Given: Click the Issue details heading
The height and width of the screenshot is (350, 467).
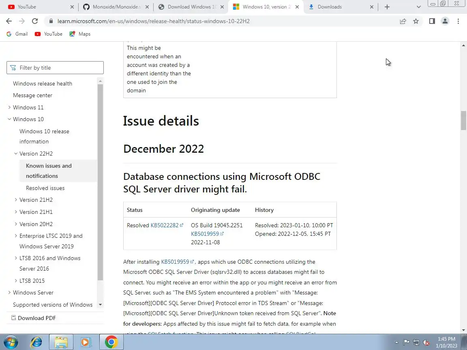Looking at the screenshot, I should [x=161, y=121].
